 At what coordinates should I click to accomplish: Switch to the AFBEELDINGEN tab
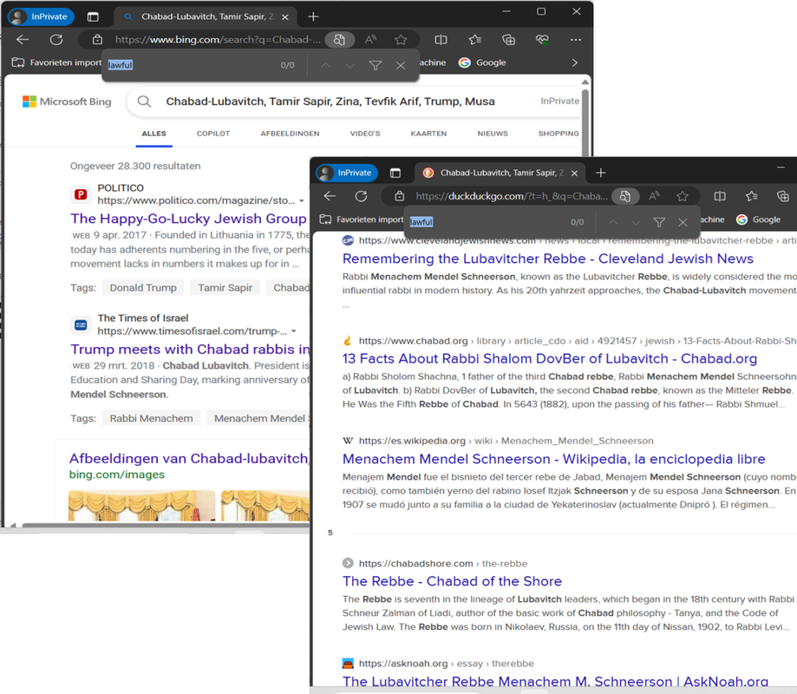coord(291,134)
